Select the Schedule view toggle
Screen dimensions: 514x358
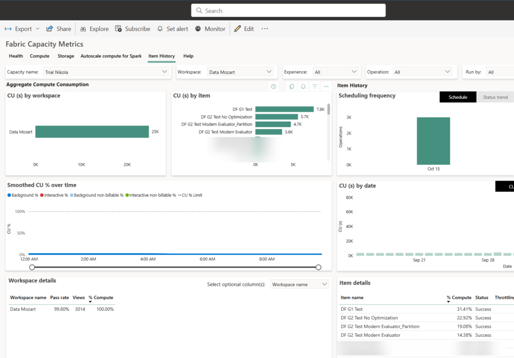[x=457, y=97]
